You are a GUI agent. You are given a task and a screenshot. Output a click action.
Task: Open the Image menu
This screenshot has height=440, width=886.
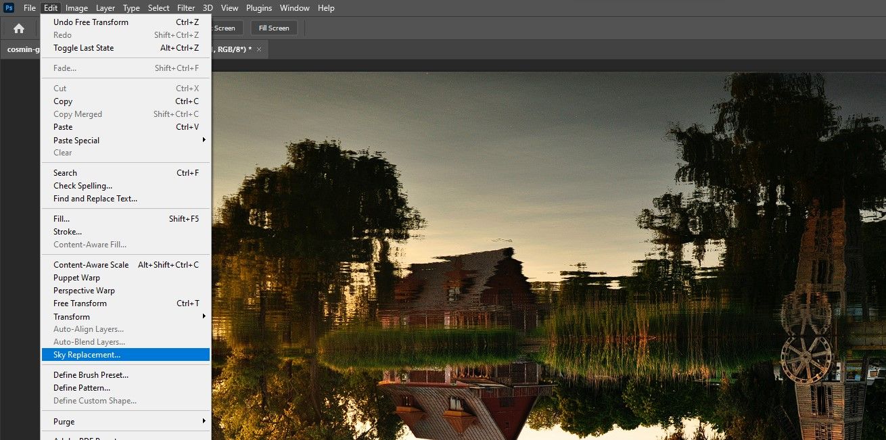(x=76, y=8)
